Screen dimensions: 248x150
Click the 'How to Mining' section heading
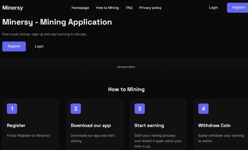point(126,89)
